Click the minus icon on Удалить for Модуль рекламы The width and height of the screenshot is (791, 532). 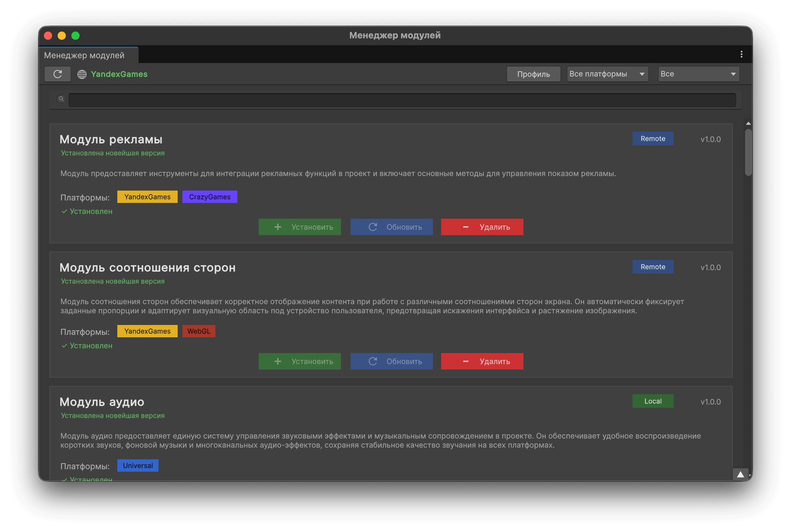point(465,227)
